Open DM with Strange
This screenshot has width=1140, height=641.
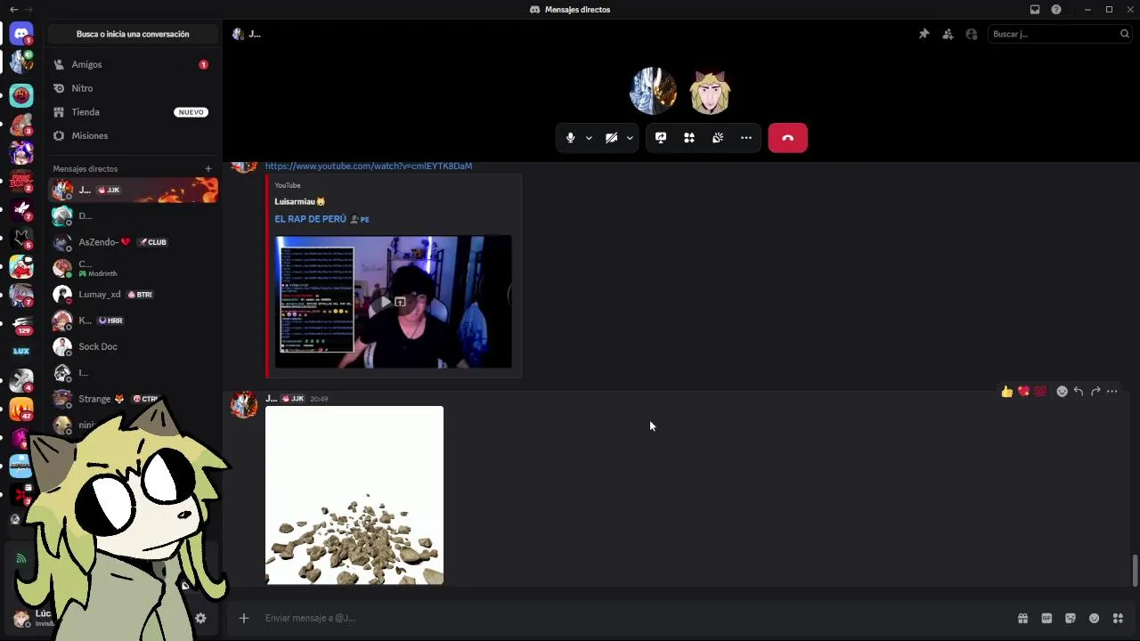click(x=132, y=399)
